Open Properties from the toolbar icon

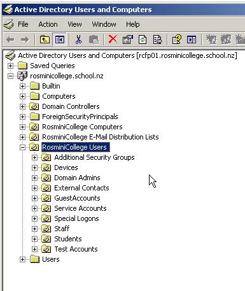[128, 39]
